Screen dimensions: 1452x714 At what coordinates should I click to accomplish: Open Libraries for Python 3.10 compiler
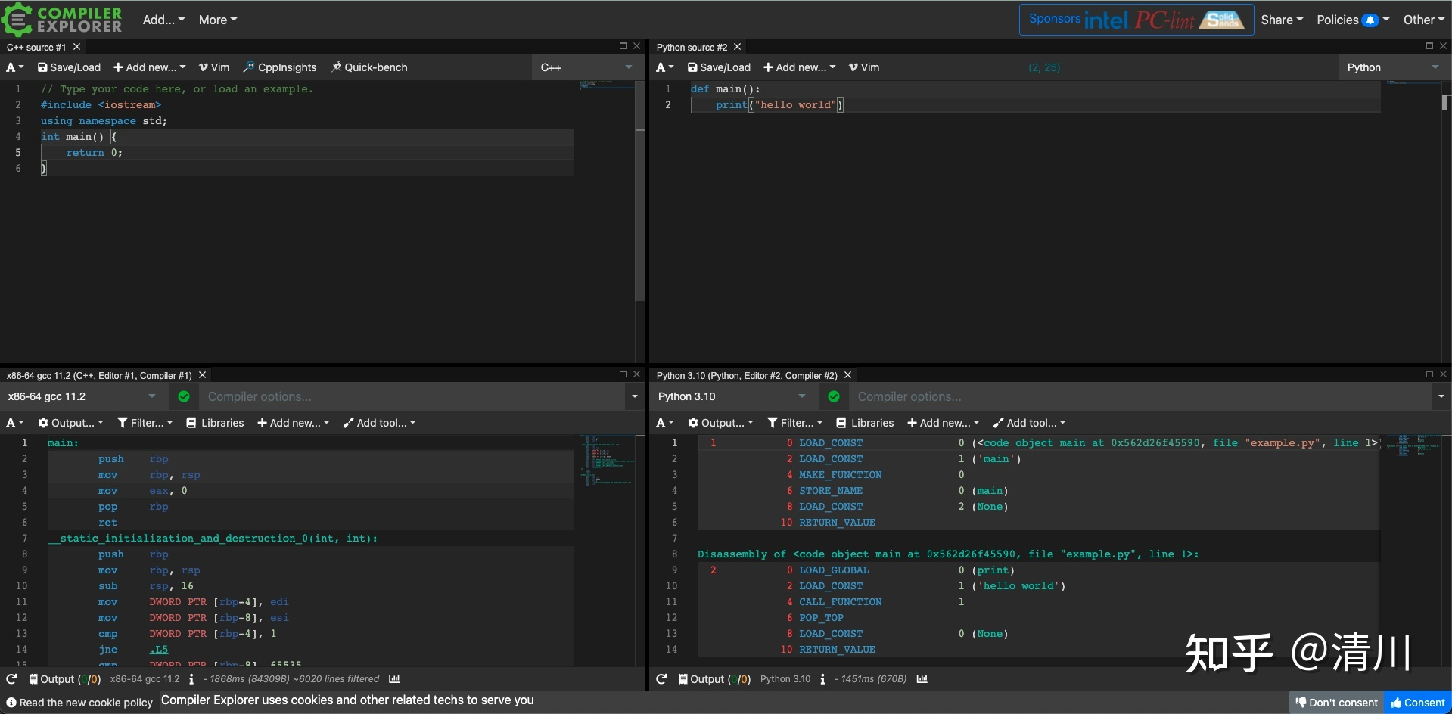click(865, 423)
